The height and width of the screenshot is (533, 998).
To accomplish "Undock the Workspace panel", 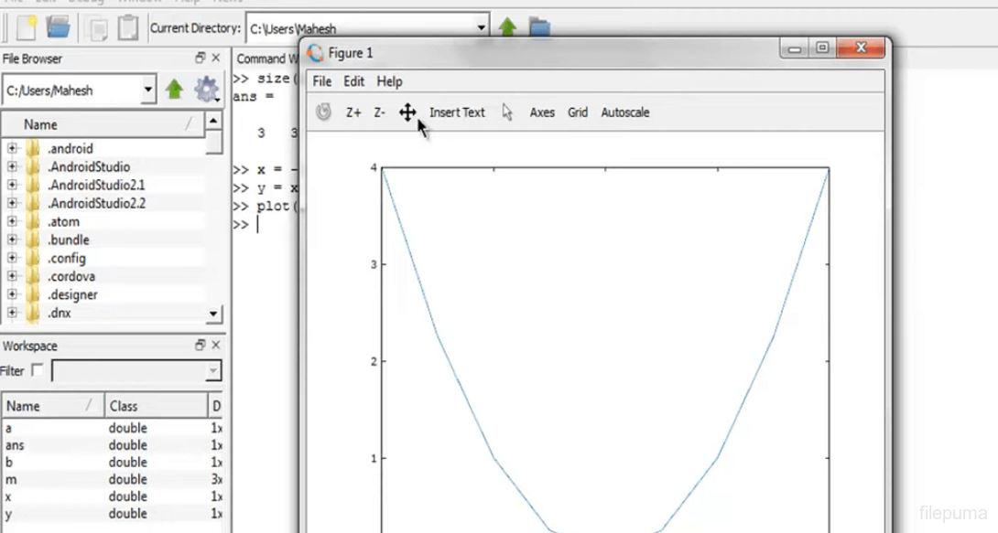I will [200, 345].
